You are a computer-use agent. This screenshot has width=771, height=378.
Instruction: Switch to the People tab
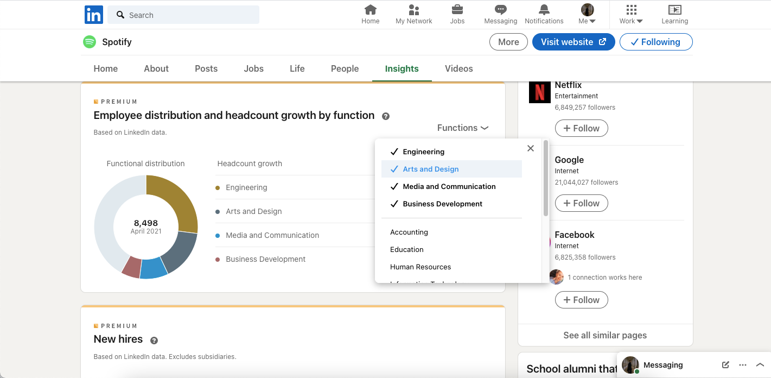click(345, 68)
